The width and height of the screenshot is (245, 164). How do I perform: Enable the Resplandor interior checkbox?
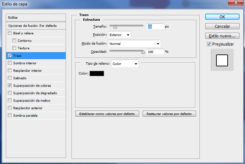[10, 70]
